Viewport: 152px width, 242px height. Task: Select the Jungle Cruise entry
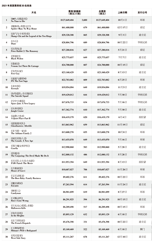pos(17,111)
